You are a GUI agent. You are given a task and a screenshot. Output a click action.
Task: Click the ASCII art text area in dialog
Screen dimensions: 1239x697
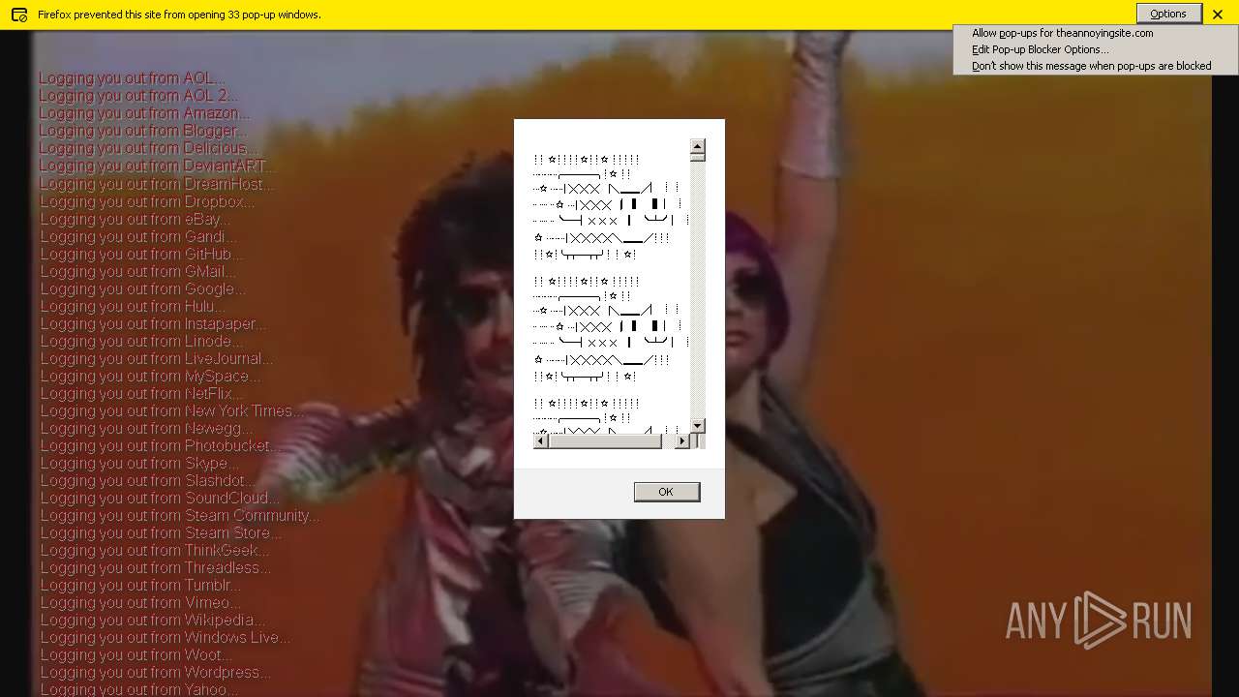(611, 287)
